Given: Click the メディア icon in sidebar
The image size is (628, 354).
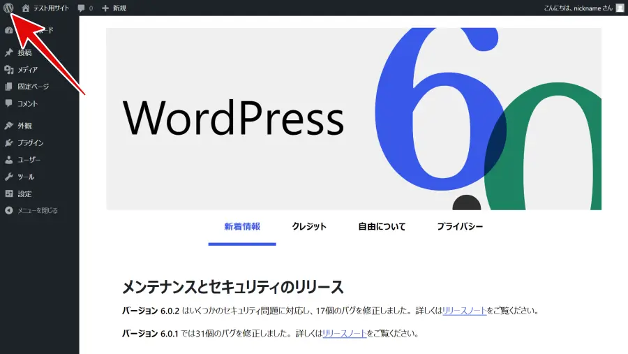Looking at the screenshot, I should [9, 70].
